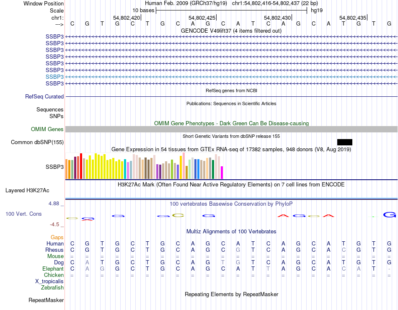Click the H3K27Ac Mark ENCODE title
Screen dimensions: 398x310
231,185
